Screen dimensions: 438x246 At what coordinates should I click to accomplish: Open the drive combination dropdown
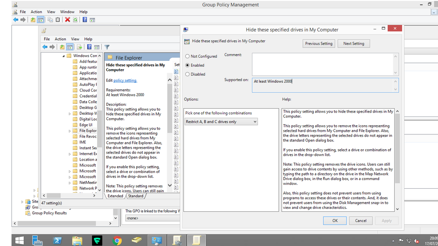[x=221, y=121]
